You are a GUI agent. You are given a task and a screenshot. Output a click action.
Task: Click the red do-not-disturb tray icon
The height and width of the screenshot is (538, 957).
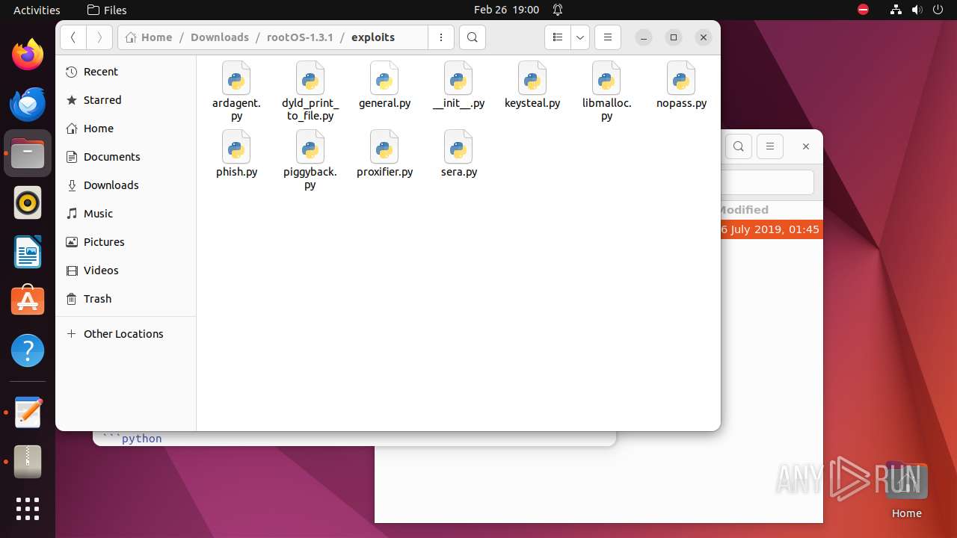pos(863,10)
